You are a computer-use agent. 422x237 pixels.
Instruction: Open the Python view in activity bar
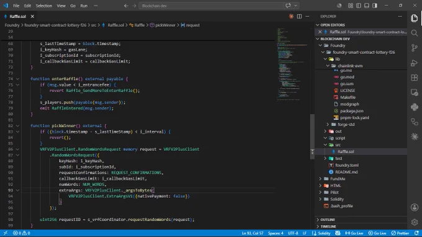coord(415,107)
